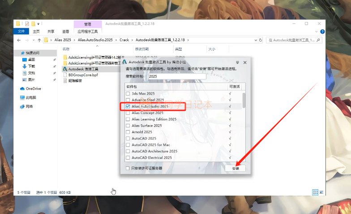The image size is (351, 214).
Task: Click the search package field containing 2025
Action: [177, 76]
